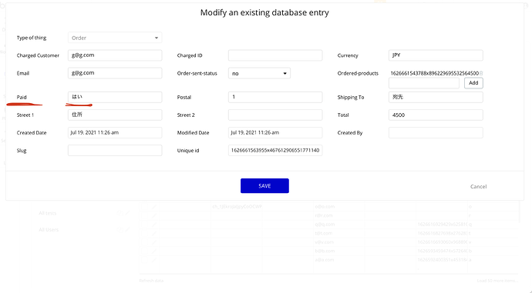Screen dimensions: 532x293
Task: Delete the listed Ordered-products entry via trash icon
Action: (x=481, y=73)
